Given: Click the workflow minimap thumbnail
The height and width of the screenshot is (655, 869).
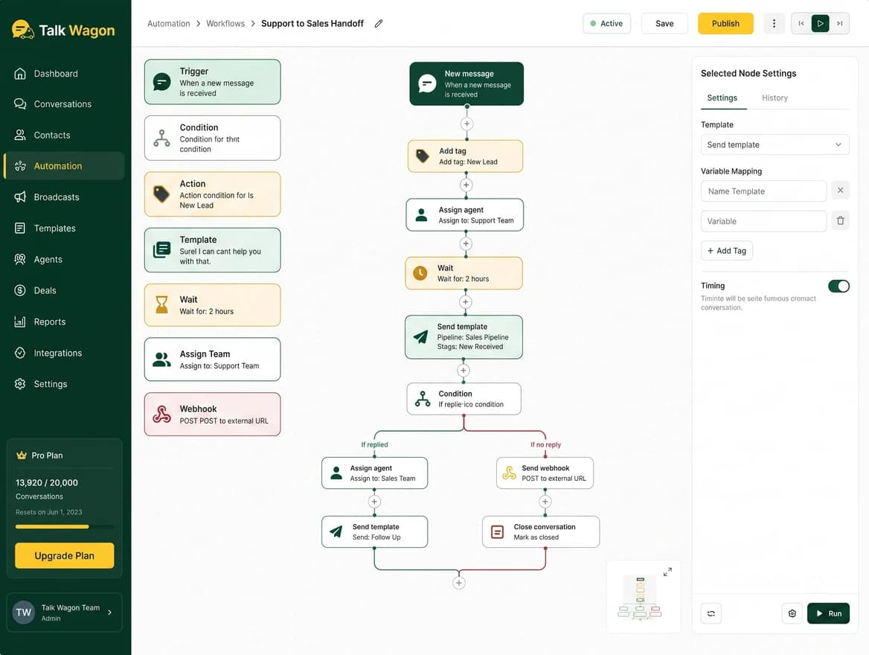Looking at the screenshot, I should [640, 598].
